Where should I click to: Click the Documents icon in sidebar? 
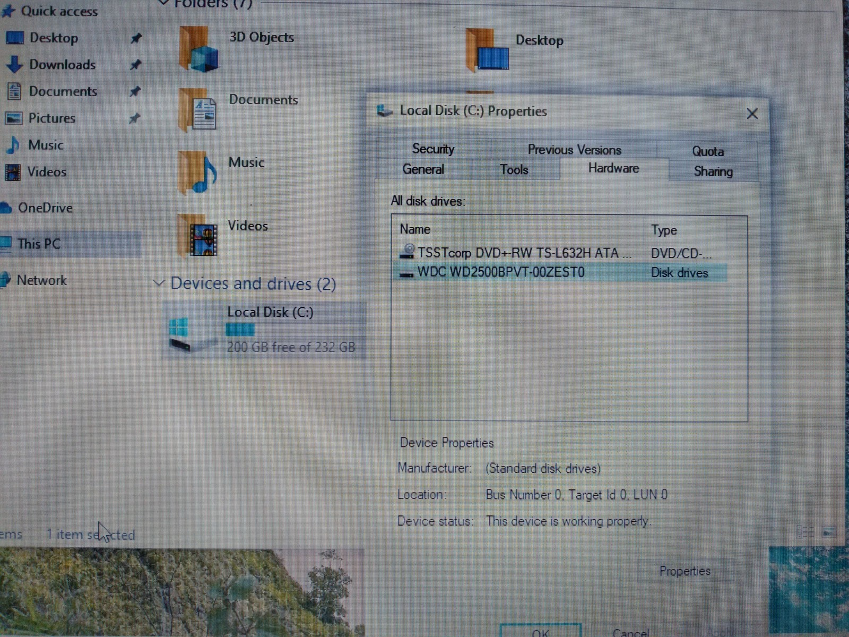click(x=14, y=91)
